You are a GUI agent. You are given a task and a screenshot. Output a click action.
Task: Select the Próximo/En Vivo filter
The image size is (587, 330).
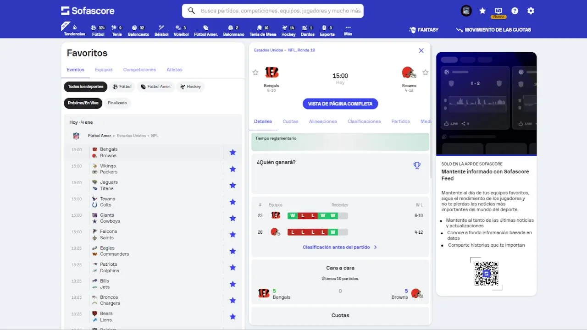point(83,103)
